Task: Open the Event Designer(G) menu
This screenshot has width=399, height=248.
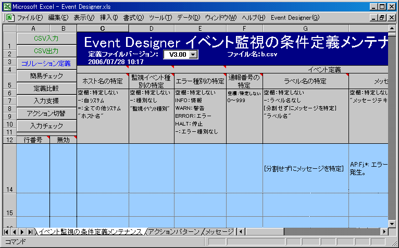Action: [295, 18]
